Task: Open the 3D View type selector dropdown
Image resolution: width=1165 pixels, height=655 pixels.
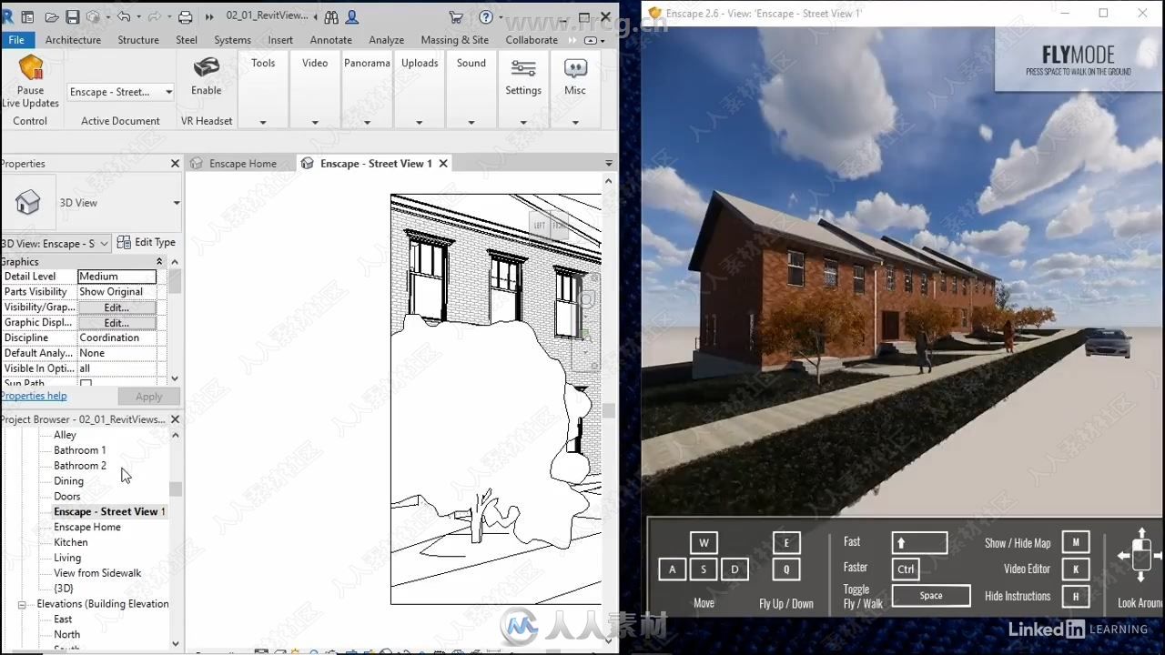Action: point(177,203)
